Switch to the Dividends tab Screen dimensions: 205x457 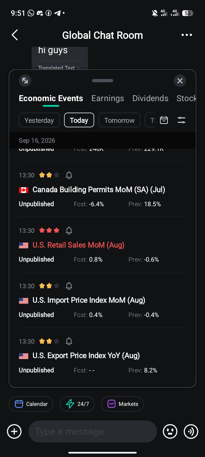click(x=150, y=98)
